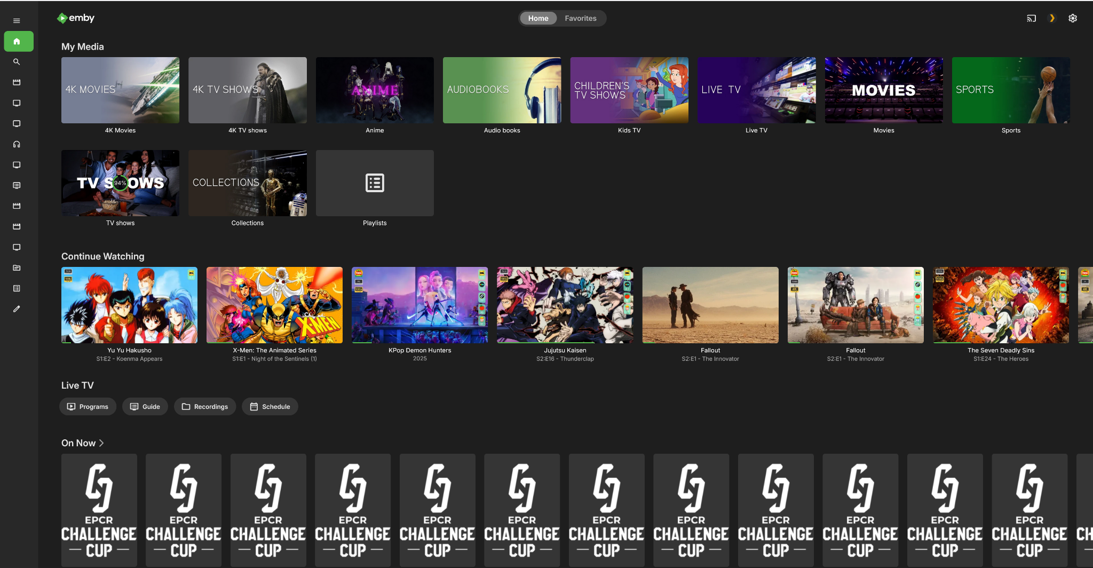
Task: Click the Plex-style user avatar icon
Action: (x=1052, y=18)
